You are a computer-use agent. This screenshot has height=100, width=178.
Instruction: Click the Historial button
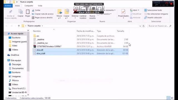[135, 17]
